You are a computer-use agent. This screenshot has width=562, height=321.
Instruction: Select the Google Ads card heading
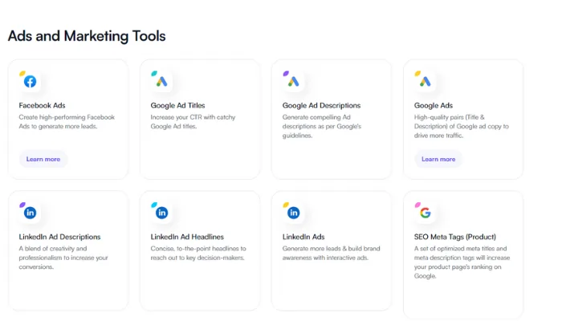[434, 105]
